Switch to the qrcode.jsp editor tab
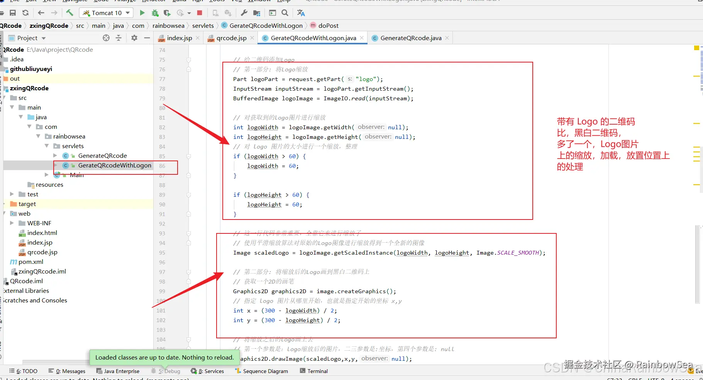This screenshot has height=380, width=703. pos(231,38)
